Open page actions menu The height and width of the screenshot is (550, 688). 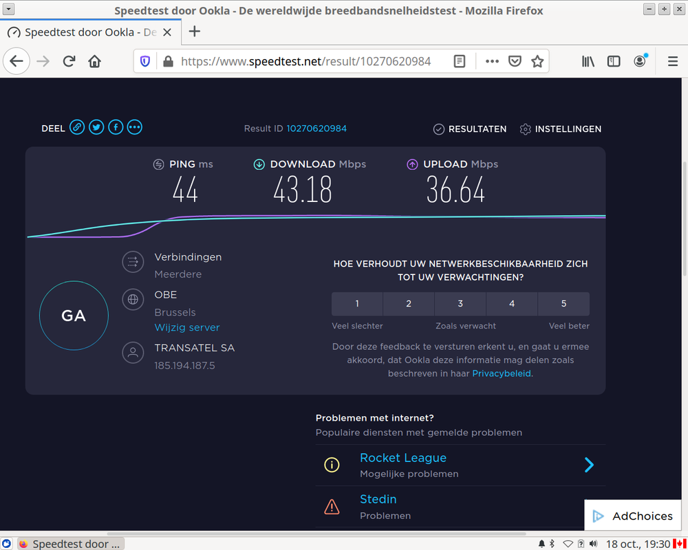point(492,61)
